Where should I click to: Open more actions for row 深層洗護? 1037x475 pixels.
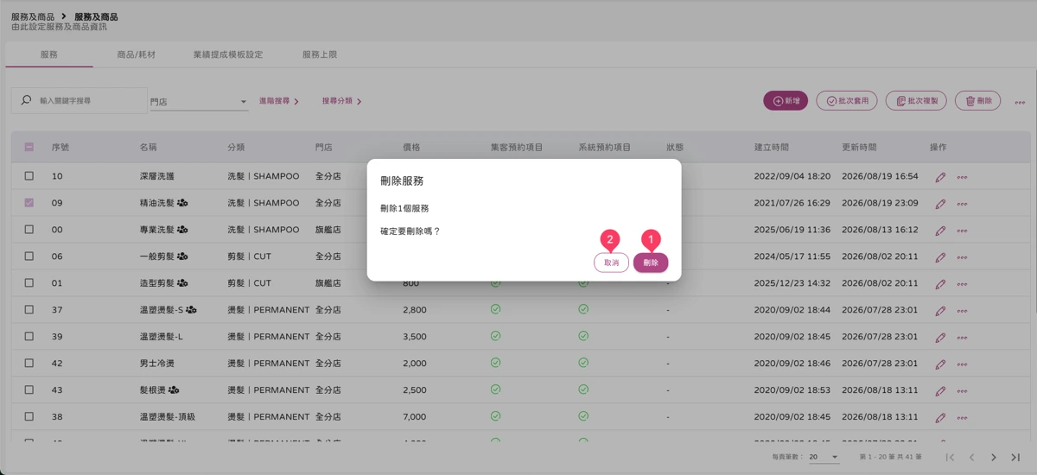tap(962, 177)
